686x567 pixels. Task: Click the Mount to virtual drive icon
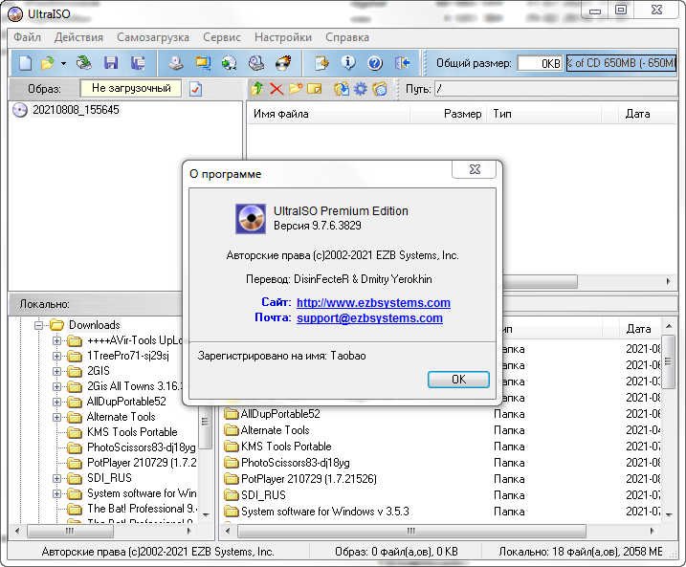tap(256, 63)
